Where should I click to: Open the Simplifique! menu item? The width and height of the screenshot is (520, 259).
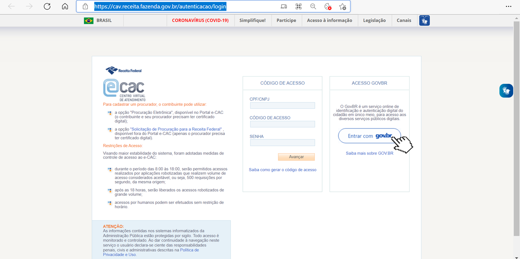(x=252, y=20)
